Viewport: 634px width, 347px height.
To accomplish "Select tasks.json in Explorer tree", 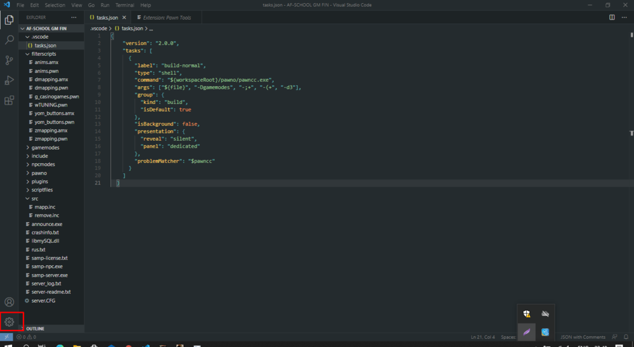I will click(x=51, y=45).
